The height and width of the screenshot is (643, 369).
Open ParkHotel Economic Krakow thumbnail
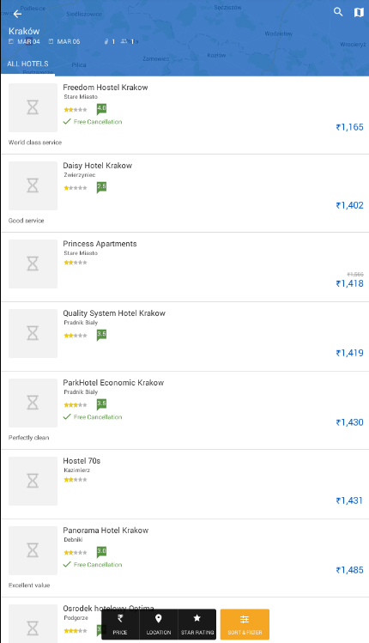click(33, 403)
